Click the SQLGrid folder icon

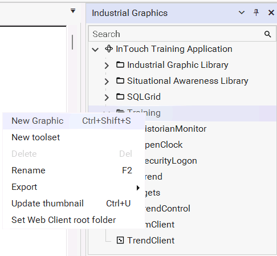pyautogui.click(x=120, y=97)
